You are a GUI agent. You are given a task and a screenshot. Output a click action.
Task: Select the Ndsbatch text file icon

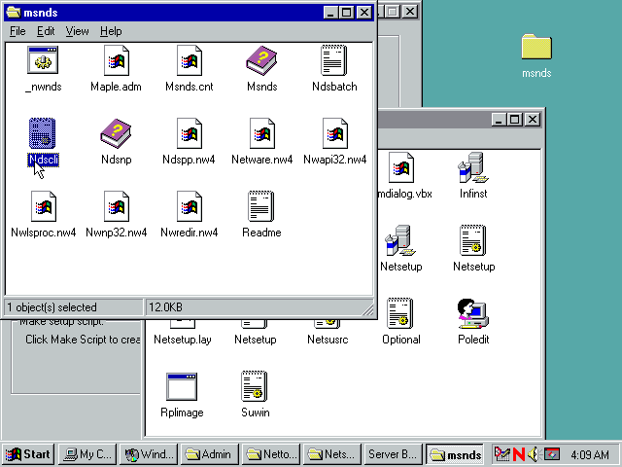pyautogui.click(x=334, y=60)
